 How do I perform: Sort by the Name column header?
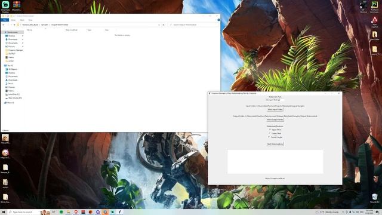29,30
